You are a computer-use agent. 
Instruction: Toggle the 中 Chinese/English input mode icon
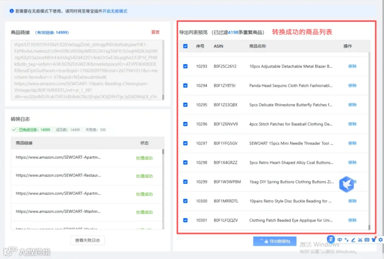pyautogui.click(x=340, y=240)
